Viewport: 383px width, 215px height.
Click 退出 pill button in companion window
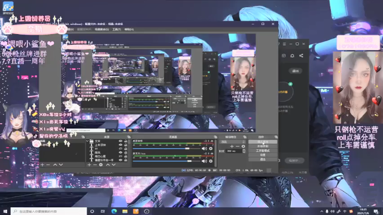295,71
